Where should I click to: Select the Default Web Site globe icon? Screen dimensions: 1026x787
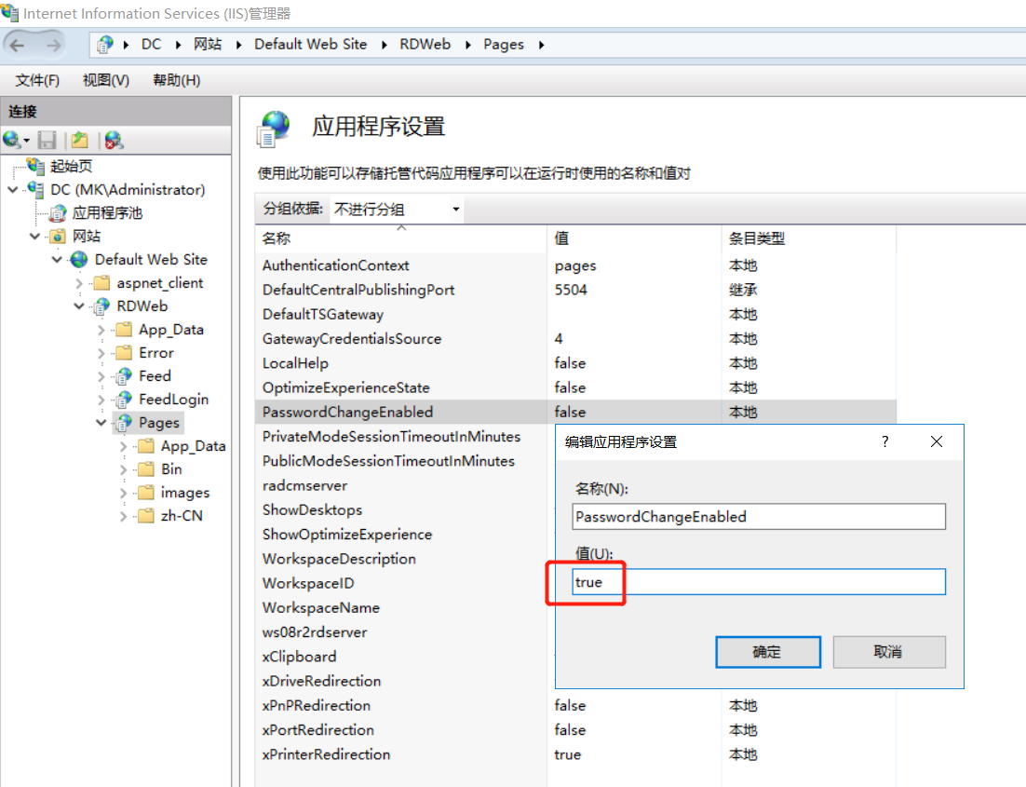[78, 259]
